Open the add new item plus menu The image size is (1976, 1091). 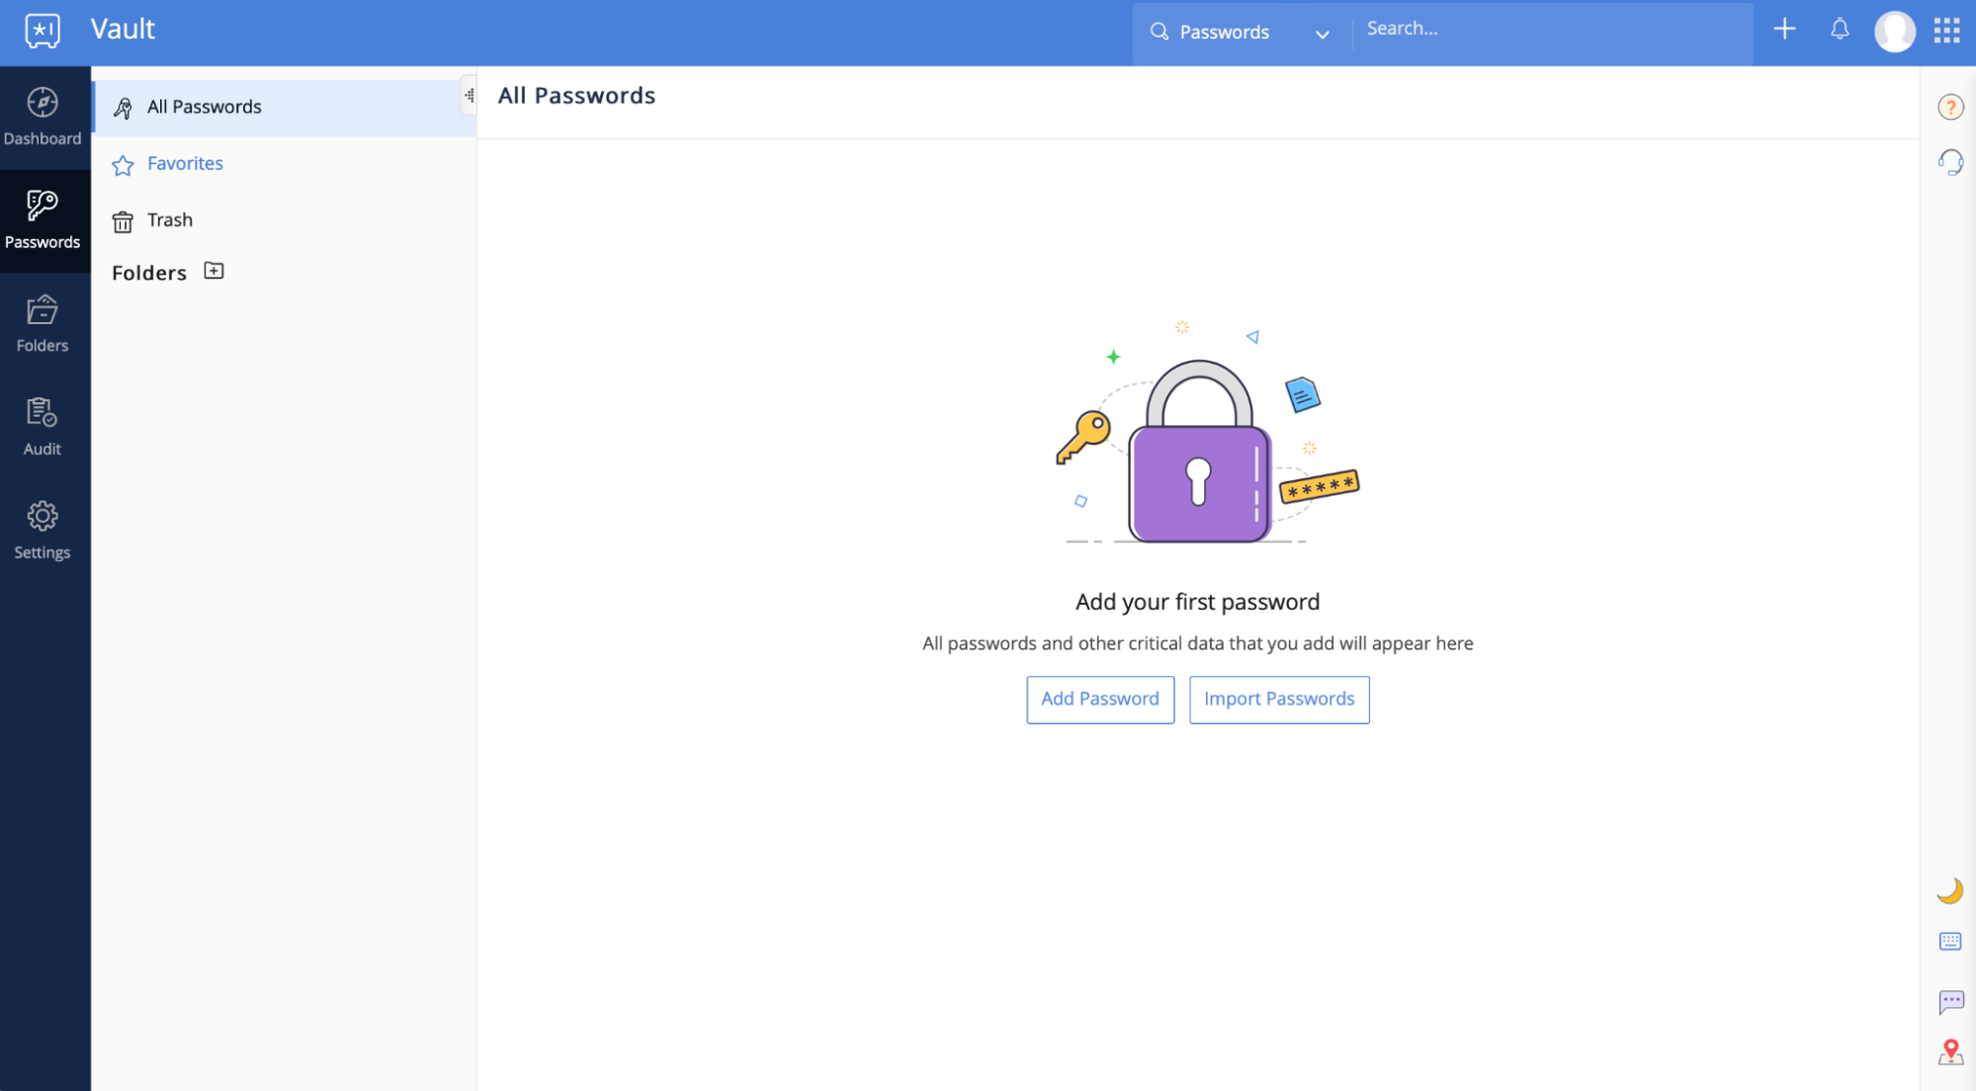click(x=1784, y=29)
